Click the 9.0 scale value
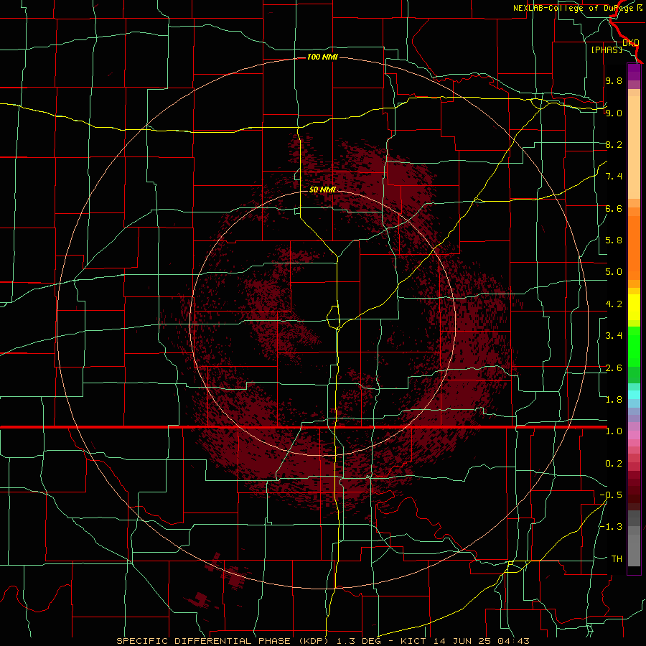This screenshot has width=646, height=646. click(614, 113)
